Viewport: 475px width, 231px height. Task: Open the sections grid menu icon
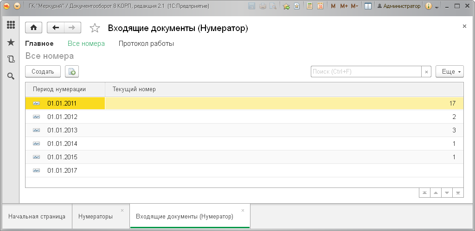[x=11, y=25]
